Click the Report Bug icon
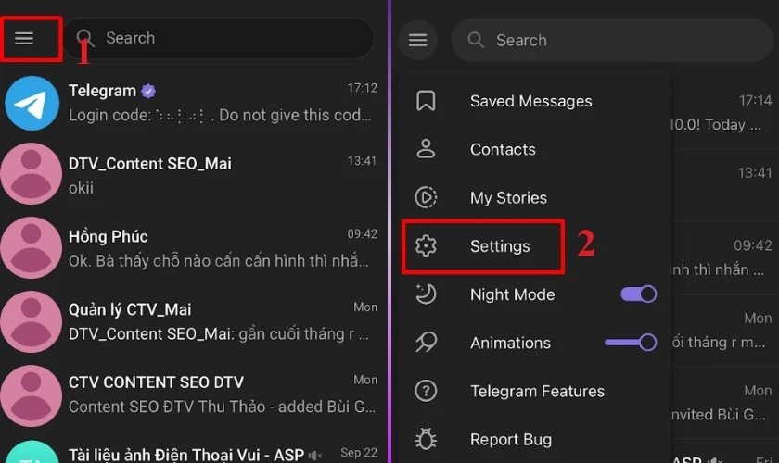Screen dimensions: 779x463 coord(426,439)
